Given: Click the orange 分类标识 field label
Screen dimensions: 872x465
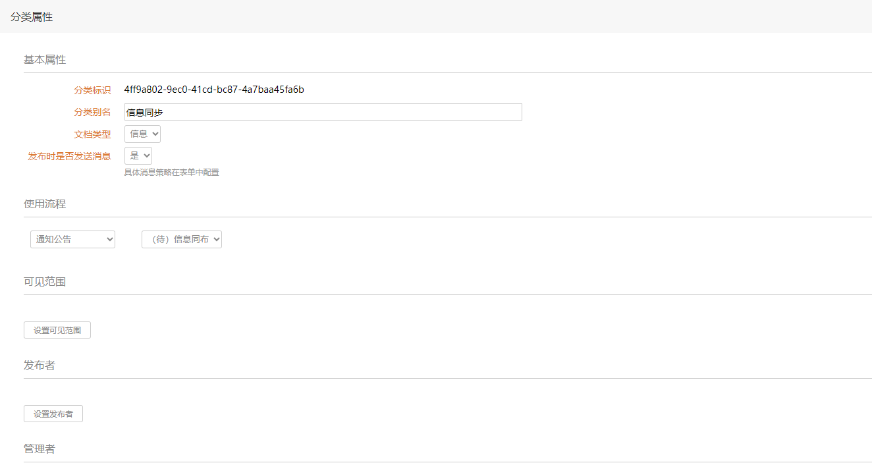Looking at the screenshot, I should pyautogui.click(x=92, y=90).
